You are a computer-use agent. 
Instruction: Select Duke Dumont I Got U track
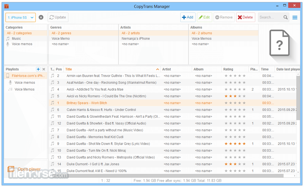click(172, 164)
